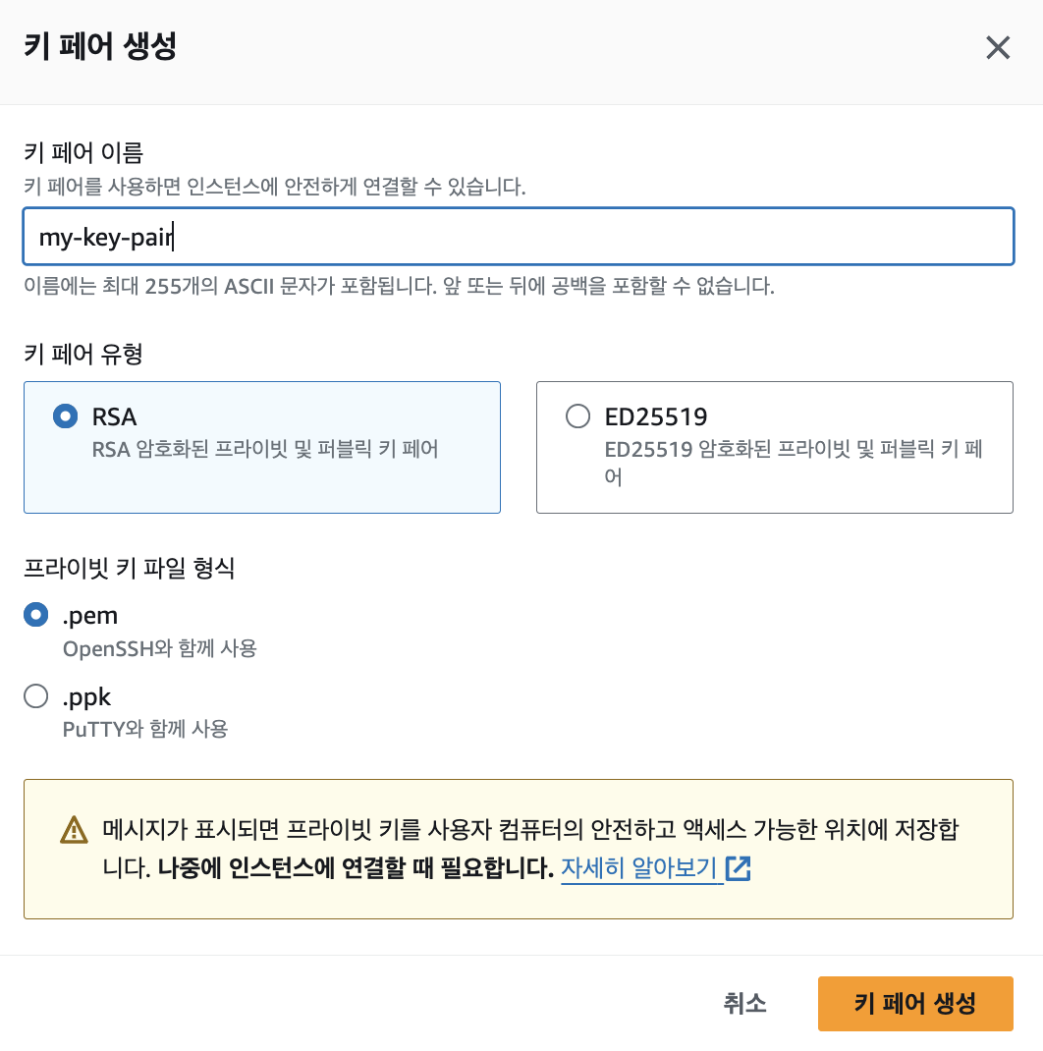Click the 키 페어 생성 submit button
This screenshot has height=1051, width=1043.
click(914, 1003)
